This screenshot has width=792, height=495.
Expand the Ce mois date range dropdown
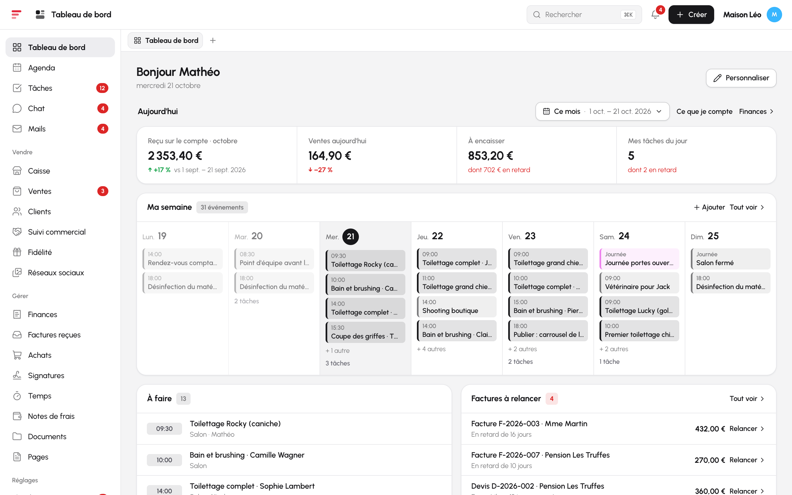(x=602, y=111)
